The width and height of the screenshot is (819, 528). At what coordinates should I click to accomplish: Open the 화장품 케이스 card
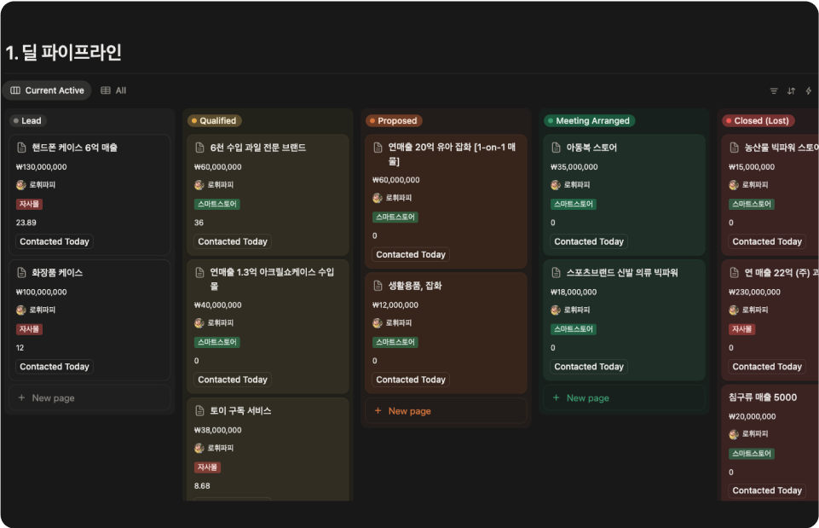[89, 320]
